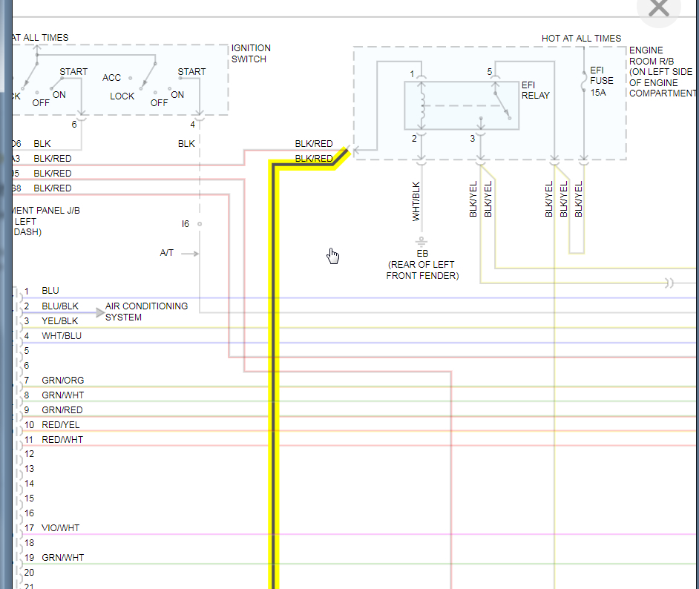Click the EB ground symbol
This screenshot has width=699, height=589.
tap(421, 241)
